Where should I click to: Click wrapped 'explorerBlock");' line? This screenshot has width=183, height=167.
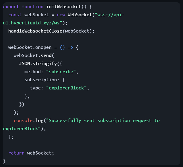[x=24, y=129]
